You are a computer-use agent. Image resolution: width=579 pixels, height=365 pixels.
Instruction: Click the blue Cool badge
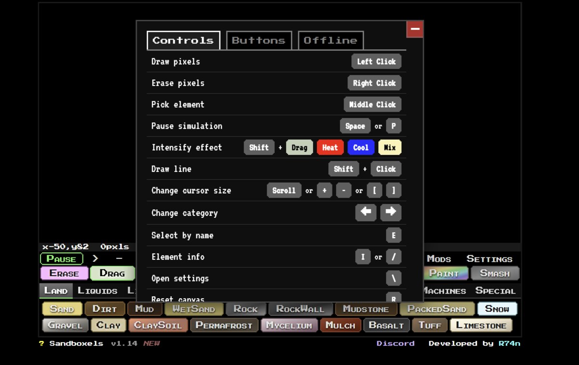[361, 147]
